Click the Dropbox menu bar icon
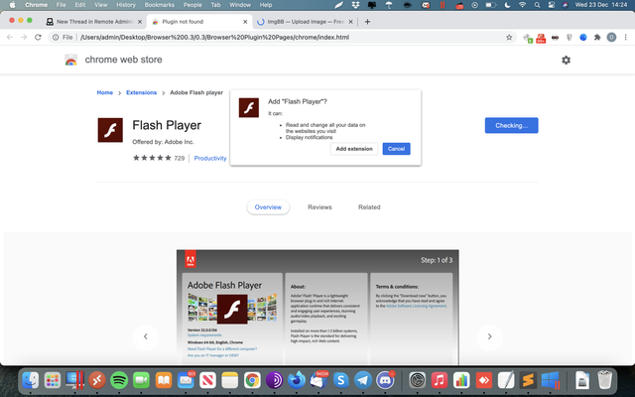This screenshot has height=397, width=635. pos(355,5)
